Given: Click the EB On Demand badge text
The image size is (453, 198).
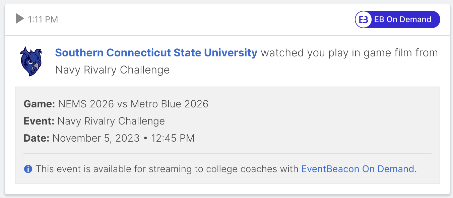Looking at the screenshot, I should 403,19.
